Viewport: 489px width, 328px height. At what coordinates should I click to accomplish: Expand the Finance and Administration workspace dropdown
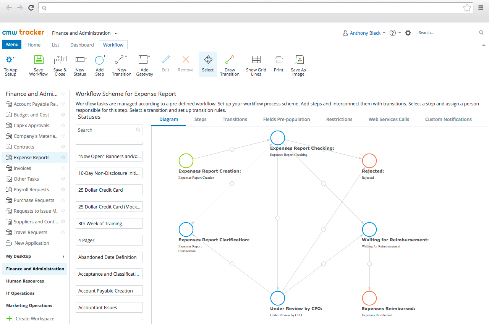click(x=116, y=33)
